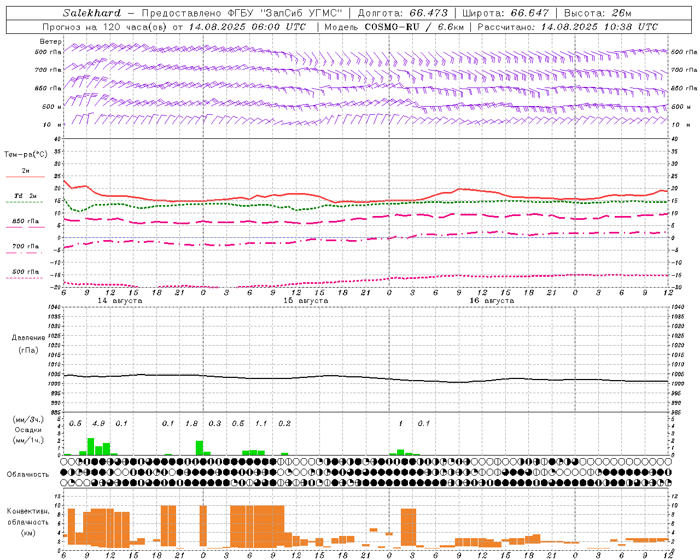Viewport: 700px width, 560px height.
Task: Click the Широта: 66.647 field
Action: (x=505, y=13)
